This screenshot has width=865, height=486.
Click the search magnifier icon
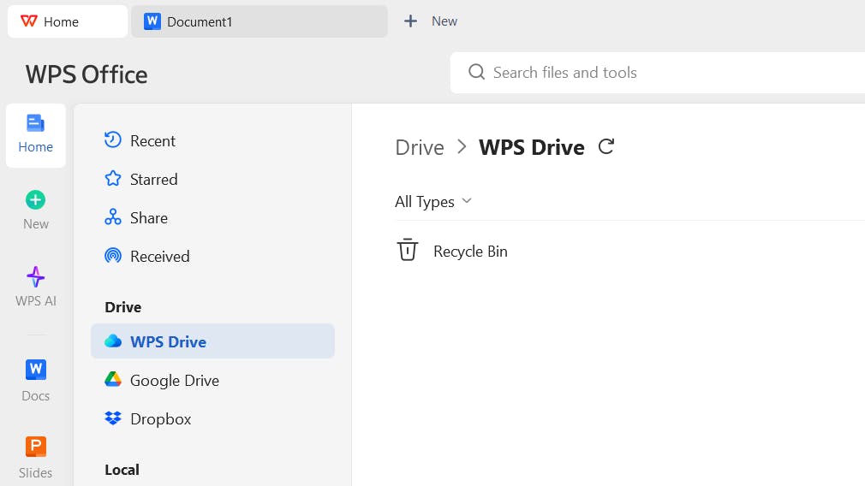[x=477, y=72]
